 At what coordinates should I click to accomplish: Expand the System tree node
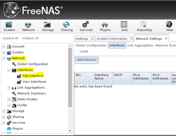4,53
